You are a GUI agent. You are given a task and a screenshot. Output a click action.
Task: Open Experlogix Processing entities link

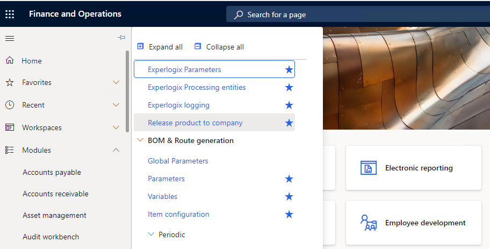pyautogui.click(x=197, y=87)
